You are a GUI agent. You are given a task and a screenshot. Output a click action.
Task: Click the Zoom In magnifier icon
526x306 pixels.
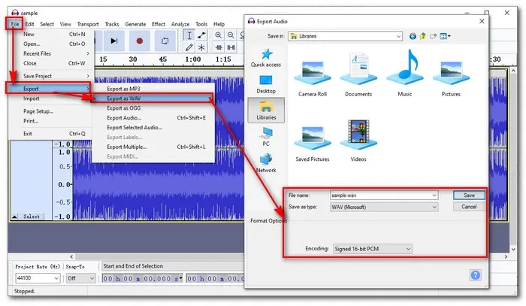(x=219, y=35)
